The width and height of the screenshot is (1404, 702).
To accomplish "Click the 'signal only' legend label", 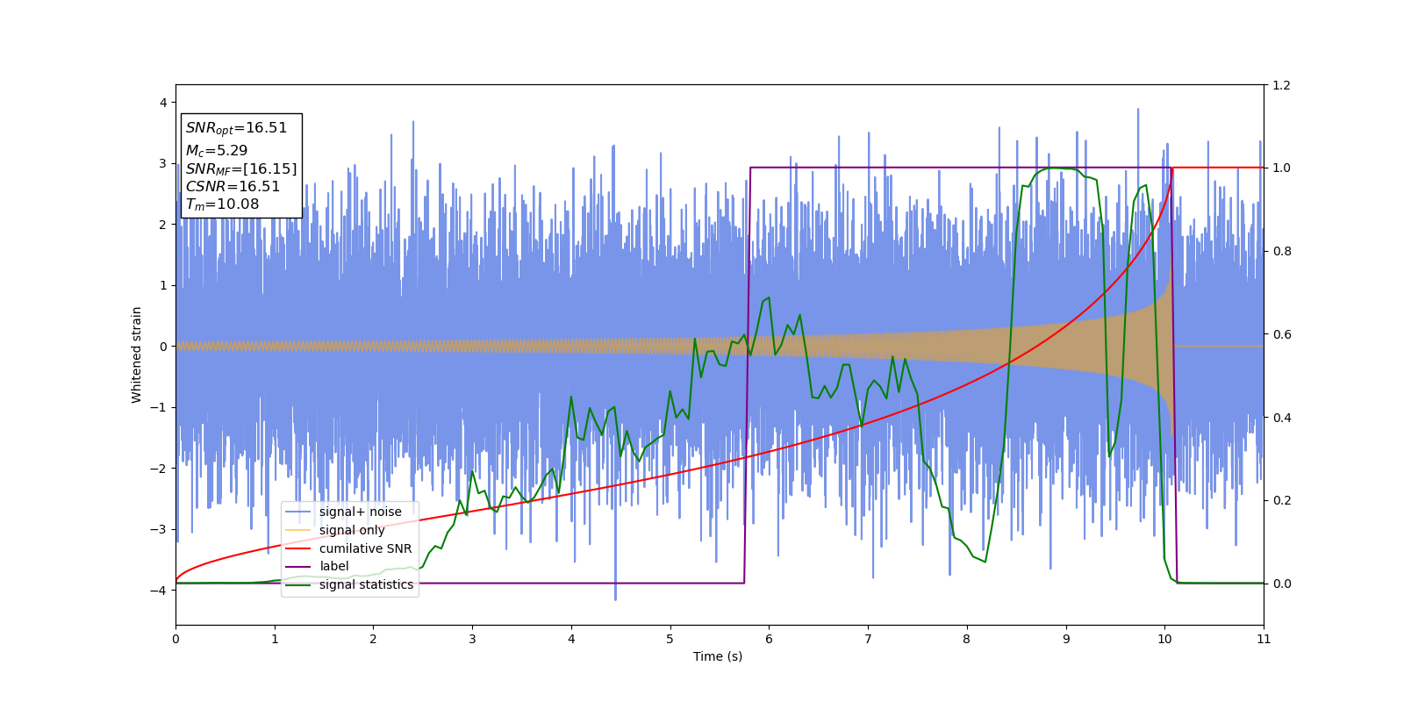I will point(352,530).
